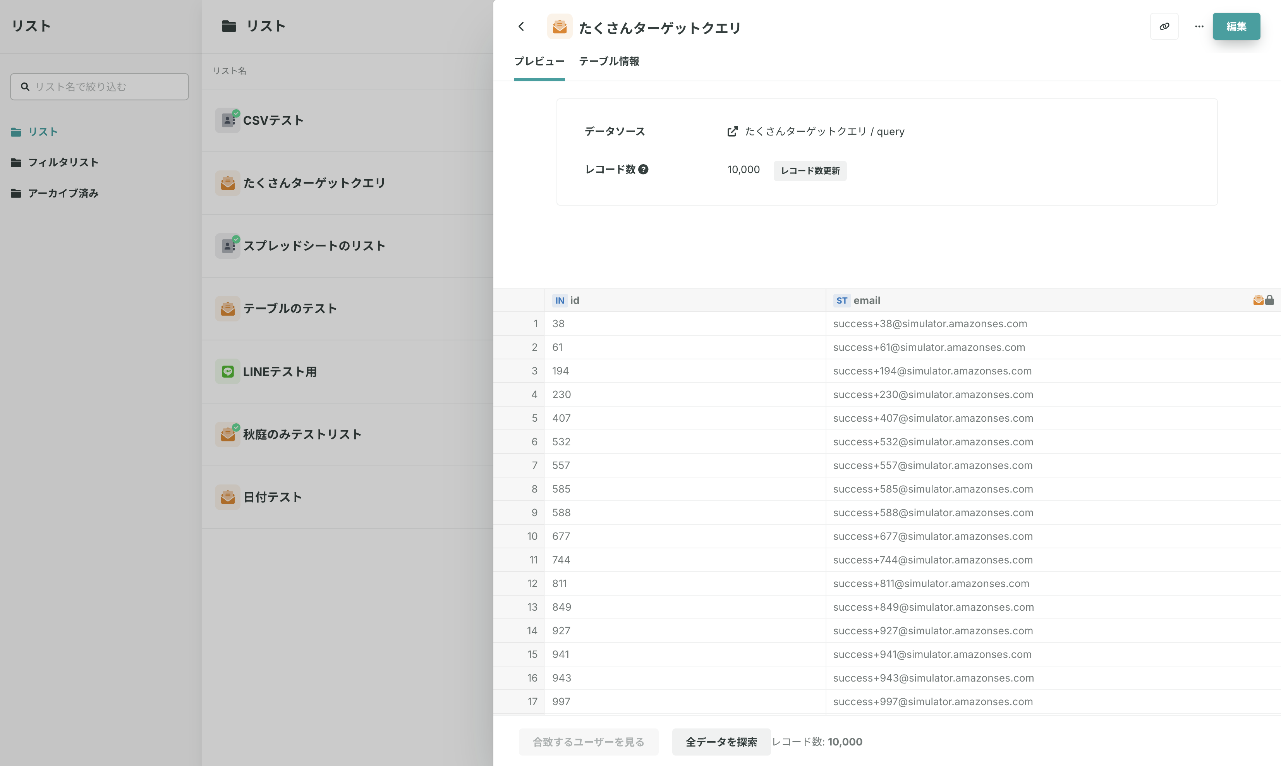Select the プレビュー tab
The height and width of the screenshot is (766, 1281).
[x=539, y=62]
